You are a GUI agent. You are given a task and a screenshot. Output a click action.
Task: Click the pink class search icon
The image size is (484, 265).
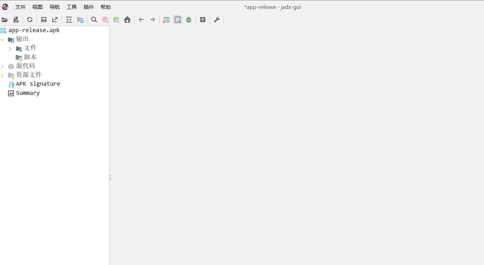105,20
